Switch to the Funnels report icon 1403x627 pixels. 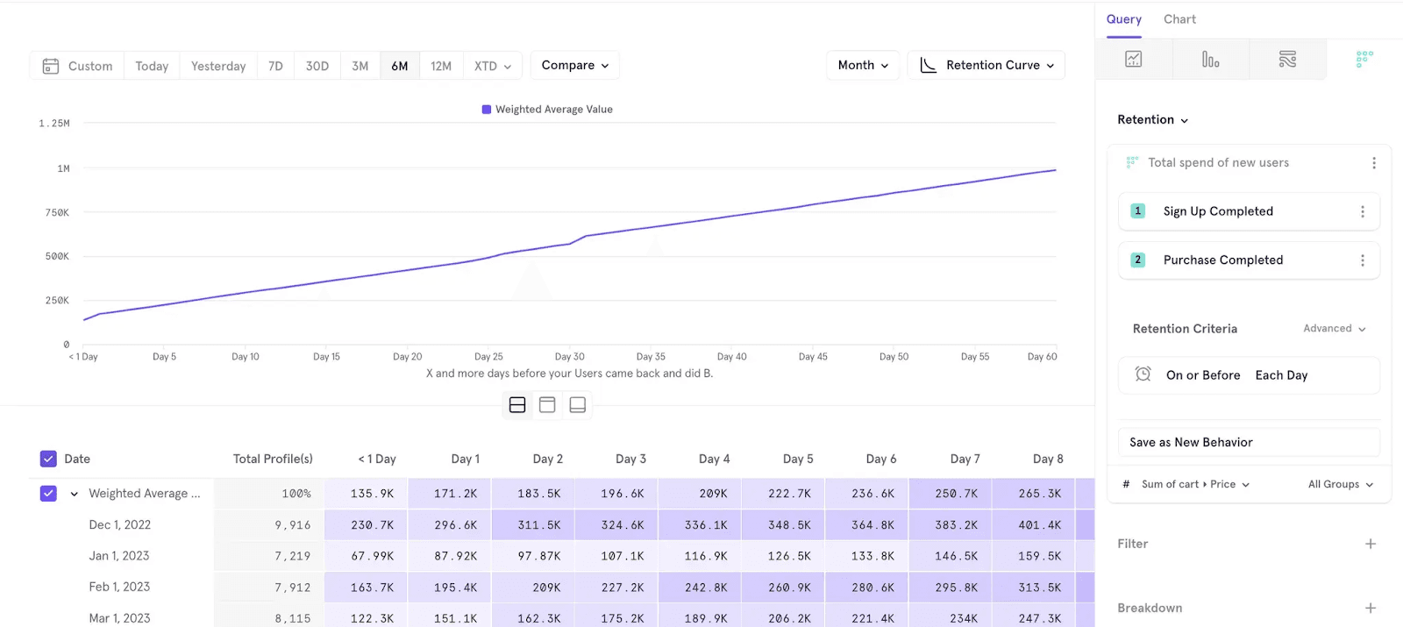1210,60
